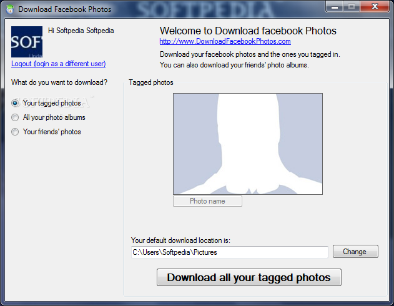Close the Download Facebook Photos window
The height and width of the screenshot is (306, 394).
coord(375,6)
